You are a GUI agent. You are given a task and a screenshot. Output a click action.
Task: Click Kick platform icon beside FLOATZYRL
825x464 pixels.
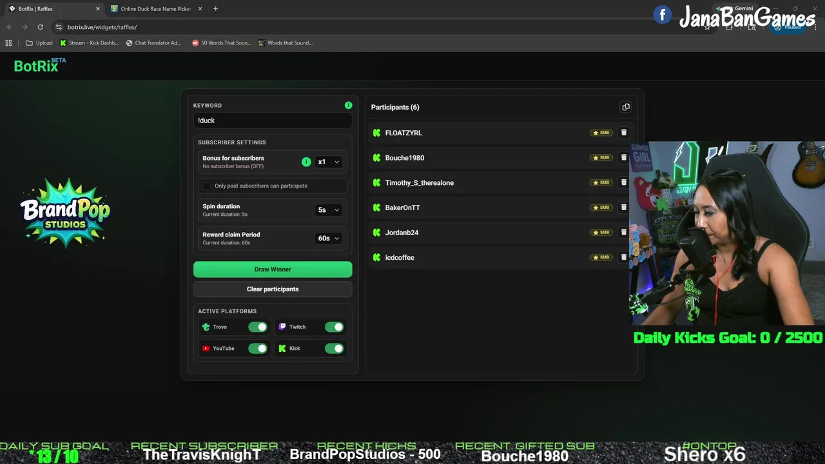coord(376,133)
